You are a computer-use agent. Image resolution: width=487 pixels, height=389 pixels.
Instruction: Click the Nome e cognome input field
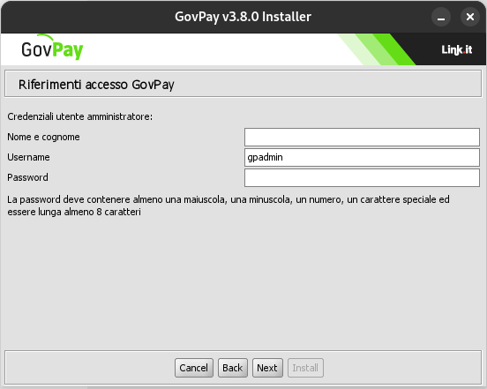[x=362, y=137]
